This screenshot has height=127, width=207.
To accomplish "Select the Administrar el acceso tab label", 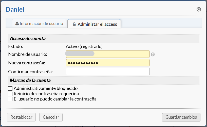I will click(97, 24).
